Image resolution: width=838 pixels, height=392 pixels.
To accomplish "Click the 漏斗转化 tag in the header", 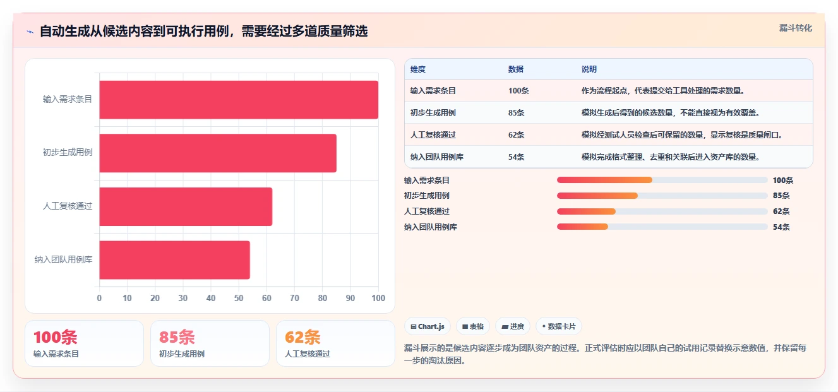I will tap(795, 28).
